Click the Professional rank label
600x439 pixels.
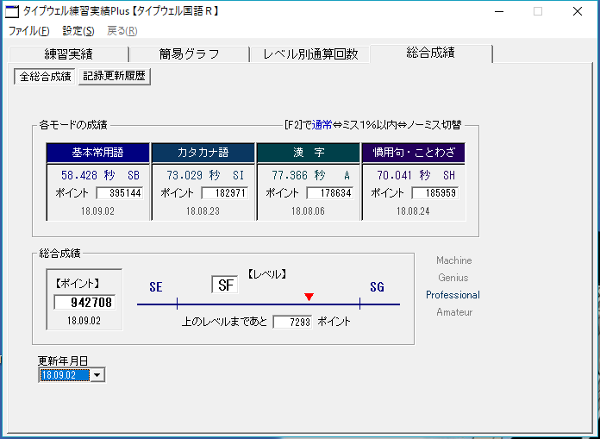click(x=453, y=295)
